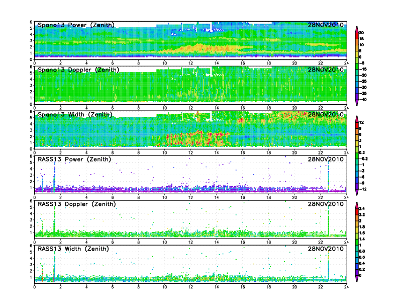Click hour 18 tick under Spano13 Width panel
The image size is (398, 308).
(x=268, y=152)
